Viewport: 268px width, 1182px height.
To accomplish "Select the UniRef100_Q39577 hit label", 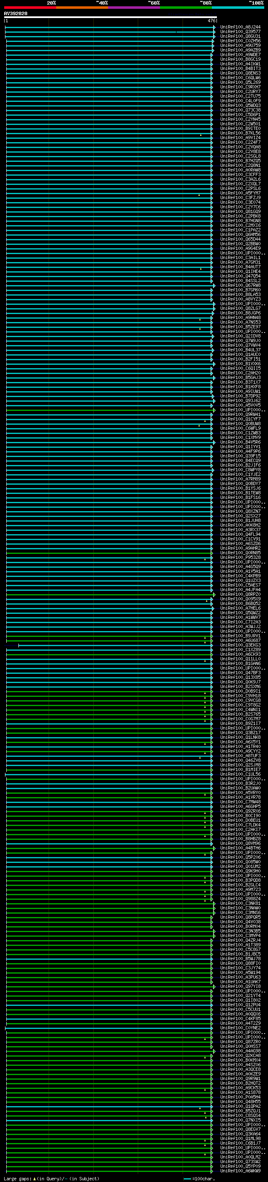I will click(x=240, y=32).
